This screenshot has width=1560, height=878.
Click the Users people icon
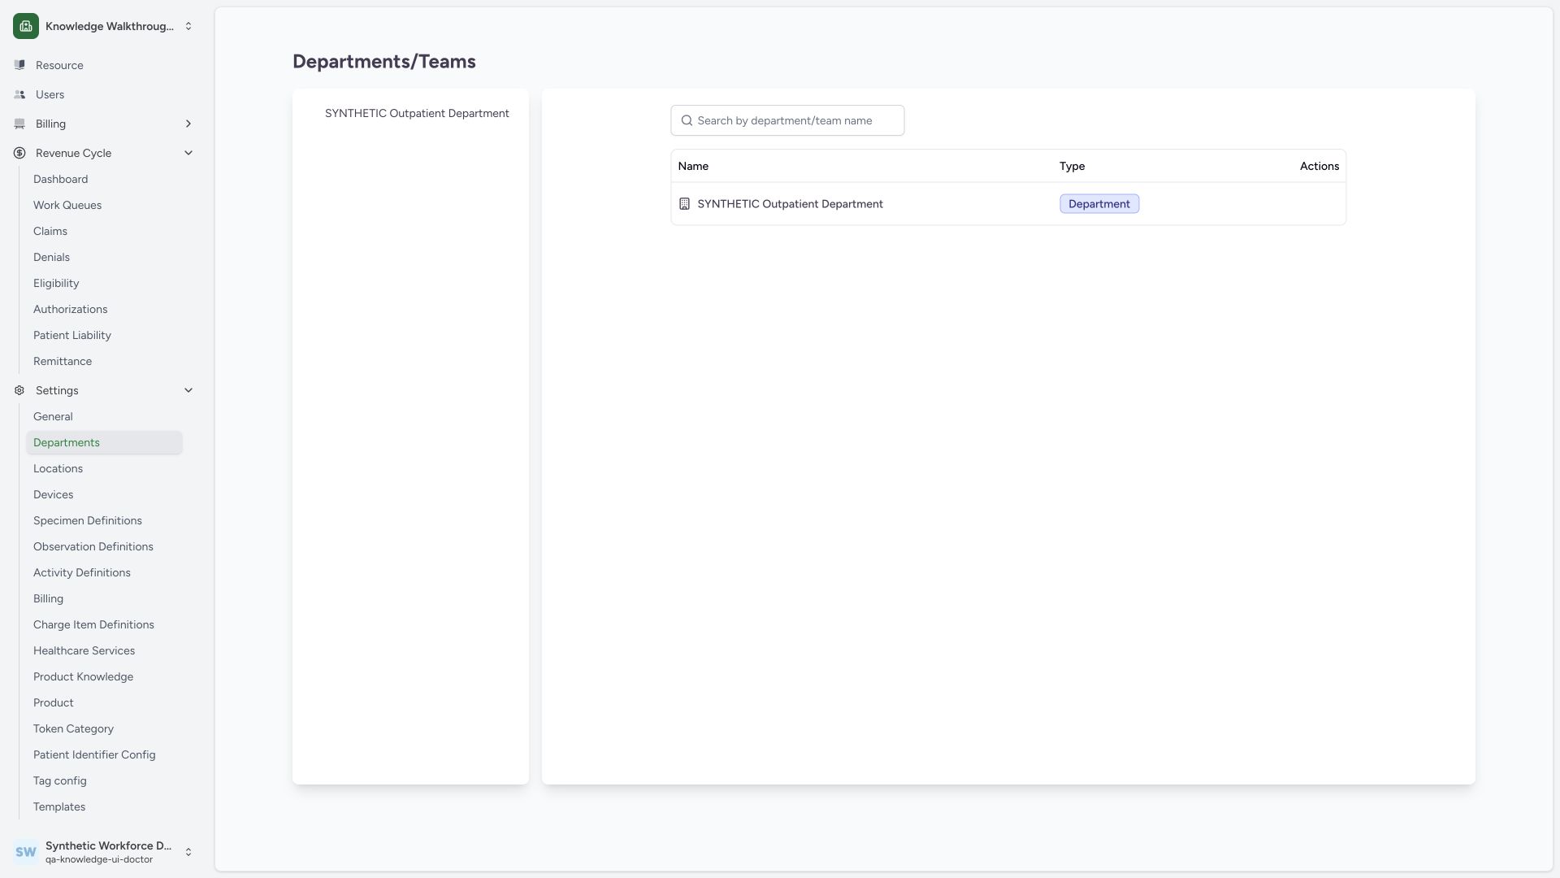19,94
